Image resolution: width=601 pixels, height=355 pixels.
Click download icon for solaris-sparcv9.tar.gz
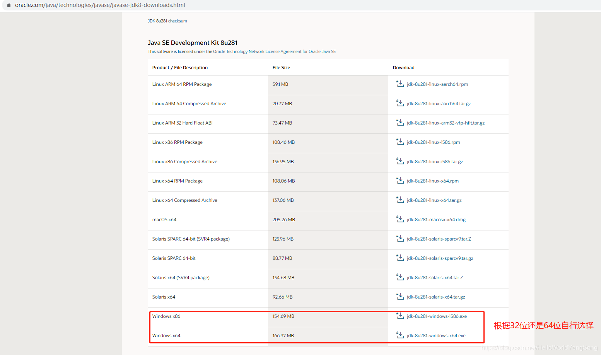coord(400,258)
